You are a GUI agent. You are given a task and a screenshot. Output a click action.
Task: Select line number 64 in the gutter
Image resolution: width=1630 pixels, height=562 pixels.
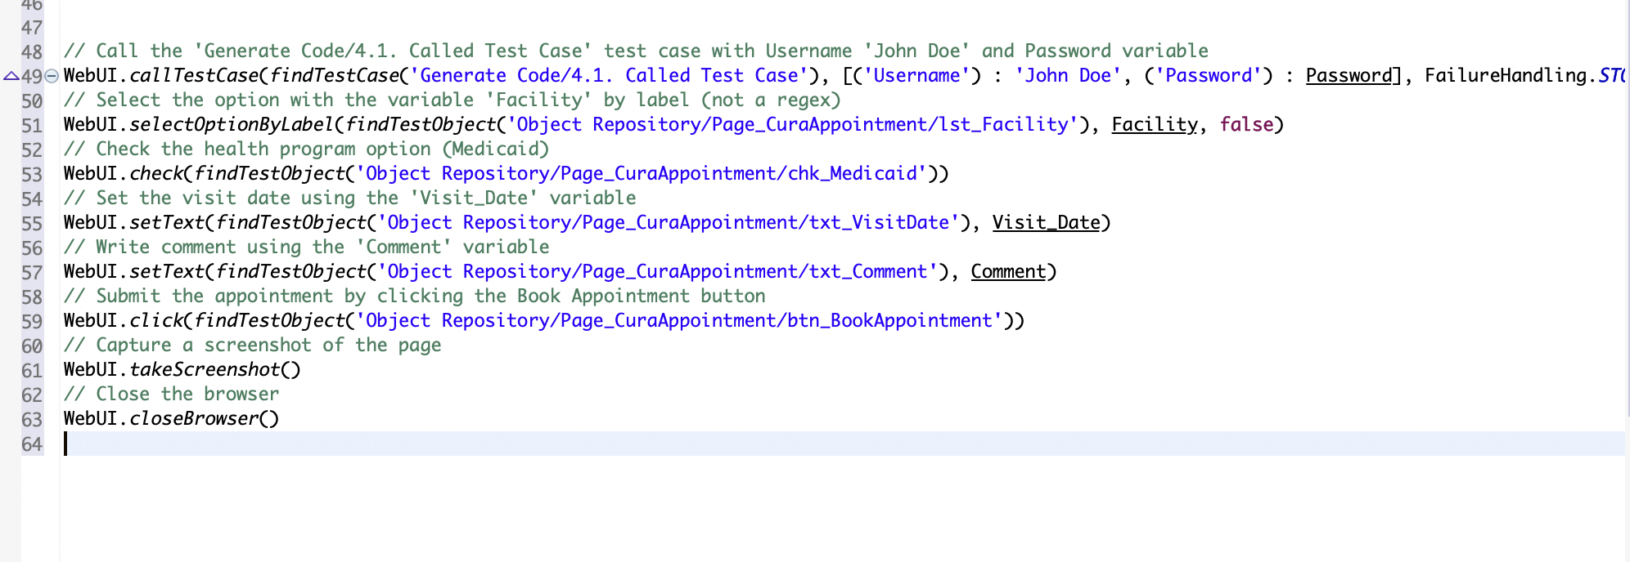click(x=32, y=444)
